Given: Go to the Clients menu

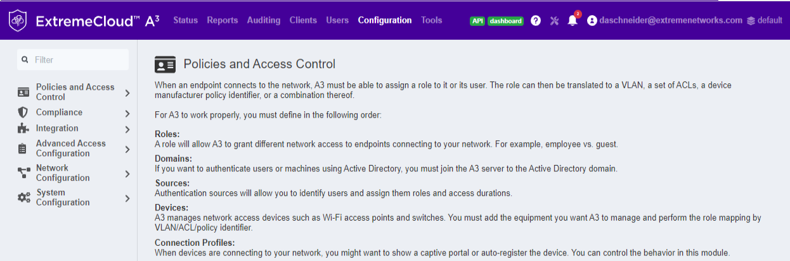Looking at the screenshot, I should pyautogui.click(x=303, y=20).
